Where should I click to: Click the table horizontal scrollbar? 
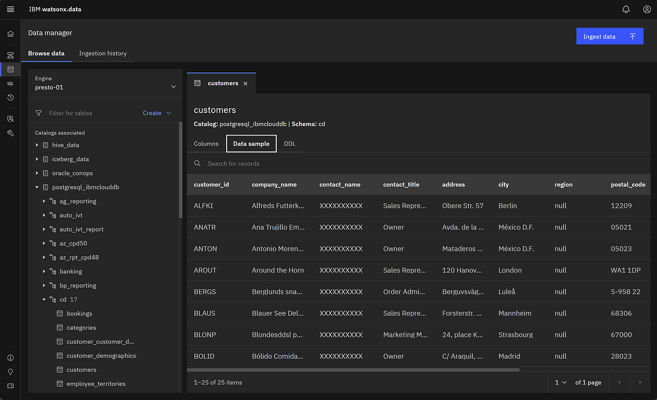[x=353, y=370]
